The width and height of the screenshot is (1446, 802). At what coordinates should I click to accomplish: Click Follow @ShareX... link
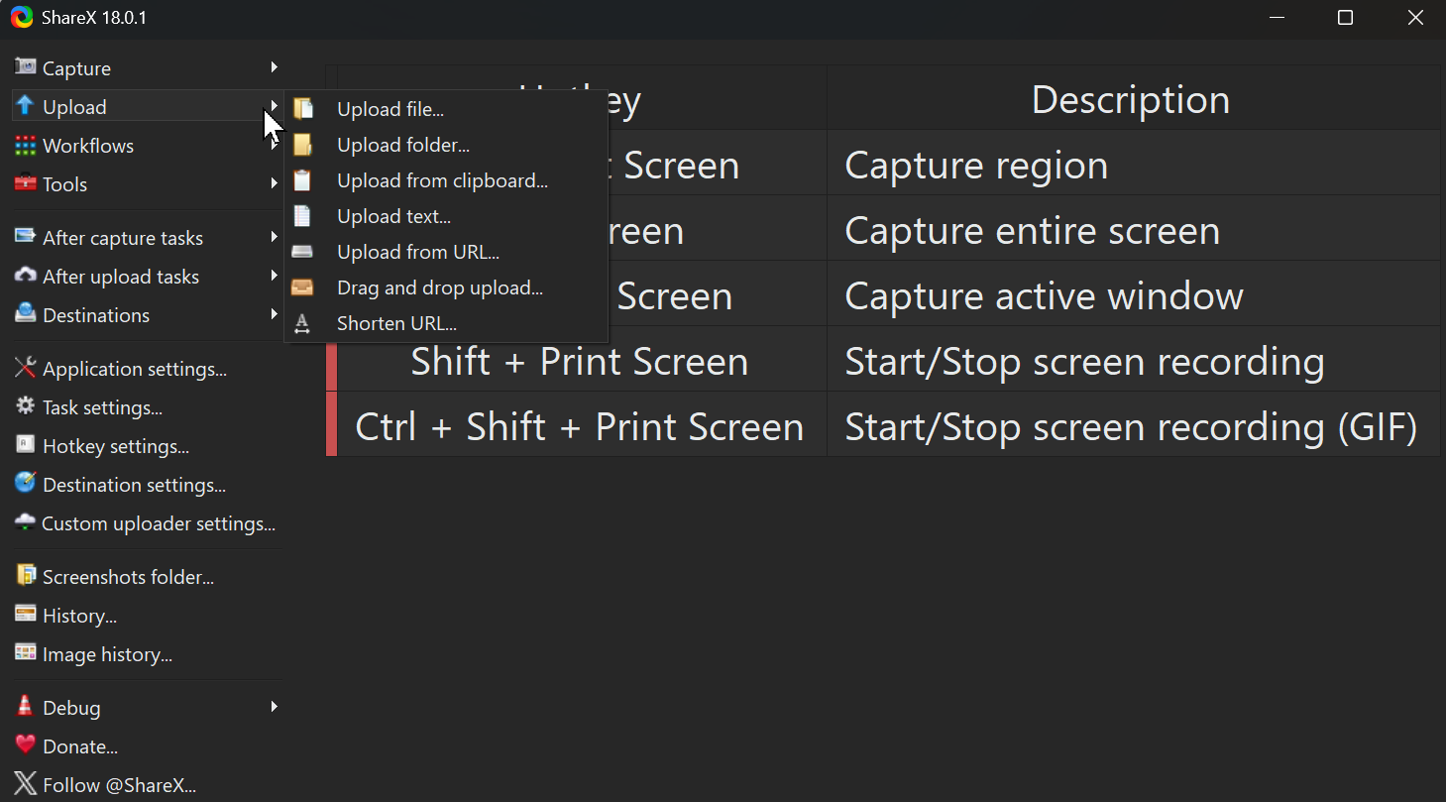point(147,785)
